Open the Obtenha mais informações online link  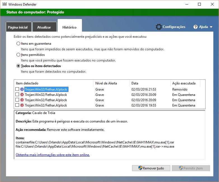coord(53,155)
